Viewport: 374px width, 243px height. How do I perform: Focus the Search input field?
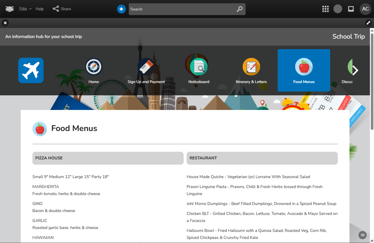point(181,9)
